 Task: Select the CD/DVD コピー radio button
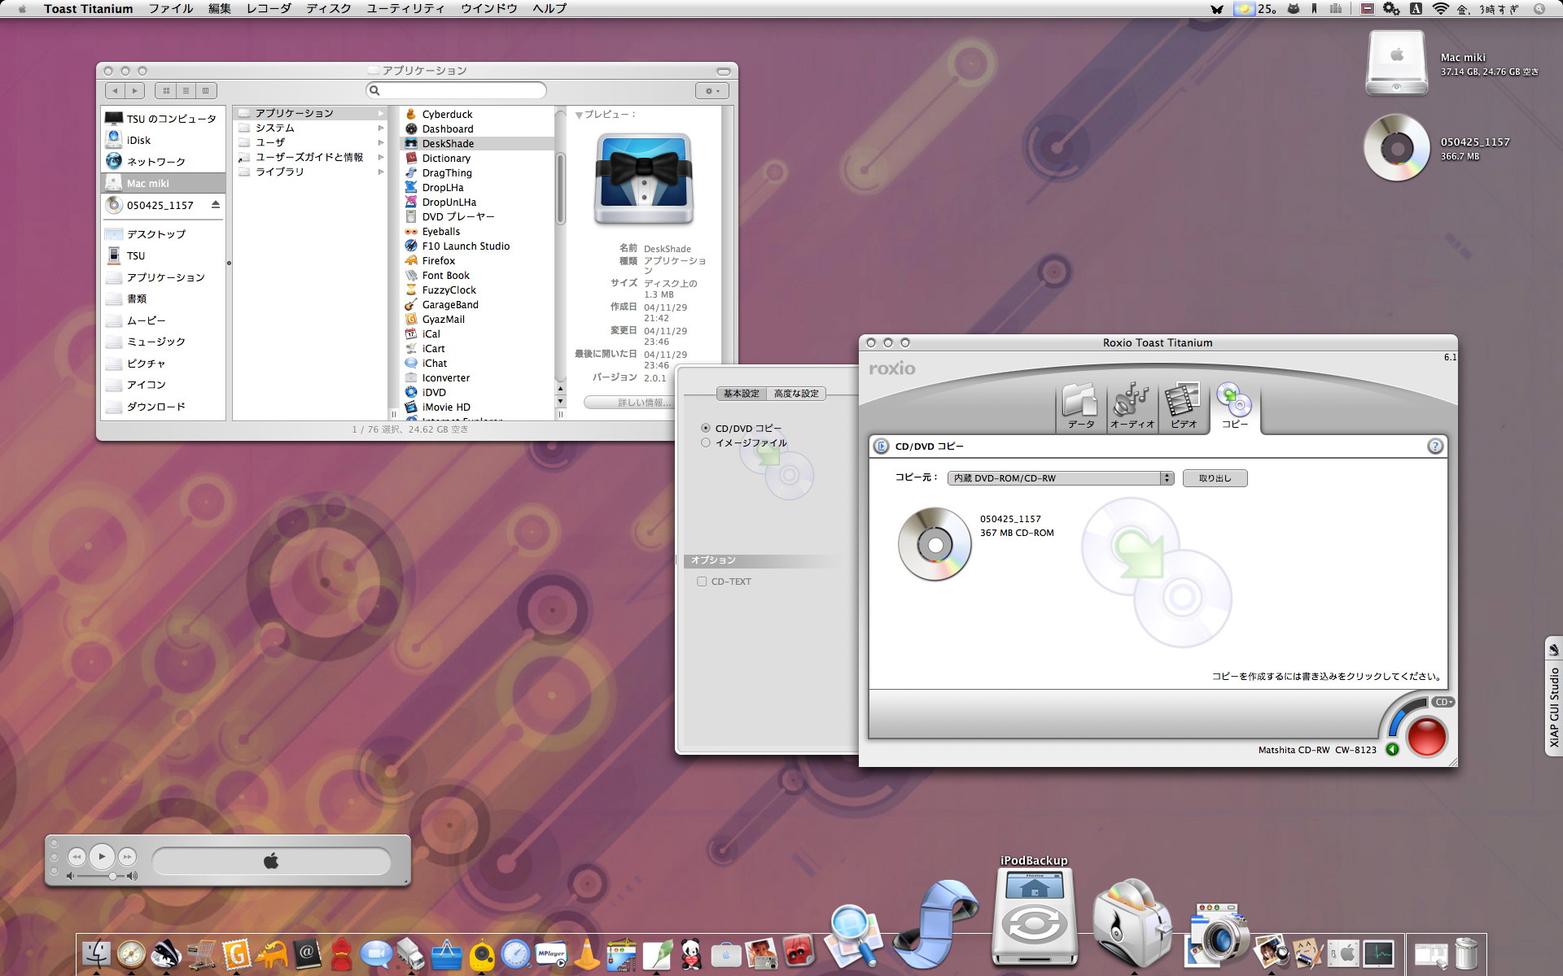[706, 428]
